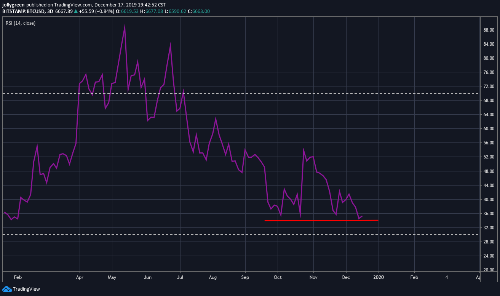
Task: Click the May label on time axis
Action: point(112,277)
